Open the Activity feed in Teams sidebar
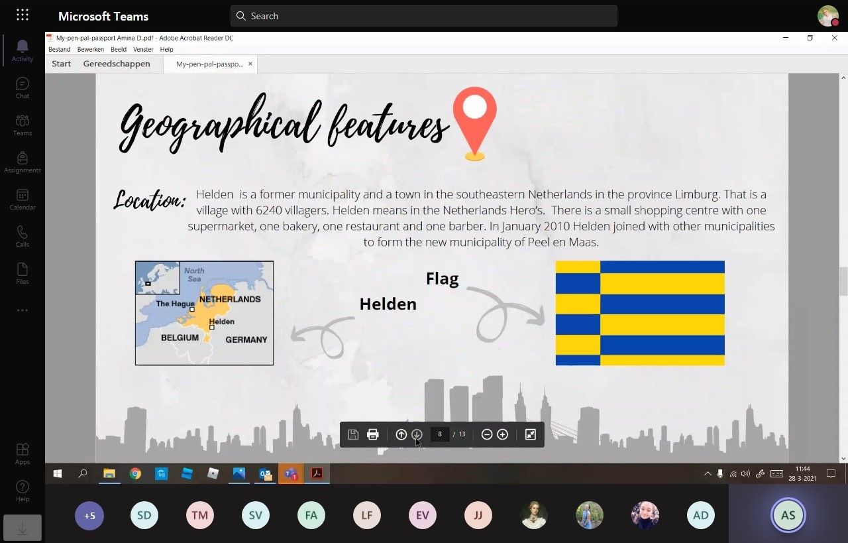 click(x=22, y=50)
